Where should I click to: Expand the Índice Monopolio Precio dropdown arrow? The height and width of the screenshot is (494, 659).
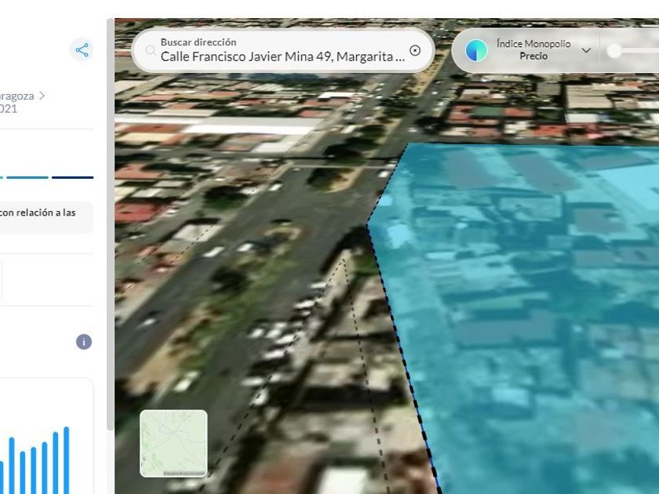(586, 50)
